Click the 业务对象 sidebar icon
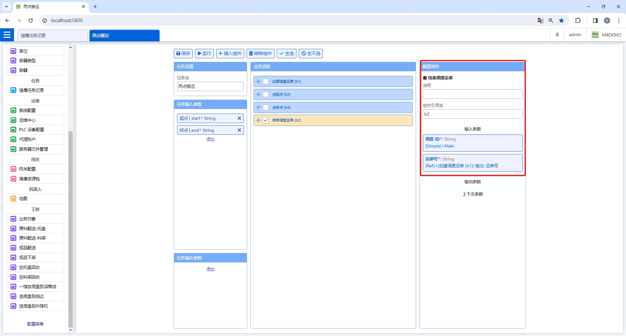The height and width of the screenshot is (336, 626). point(13,219)
